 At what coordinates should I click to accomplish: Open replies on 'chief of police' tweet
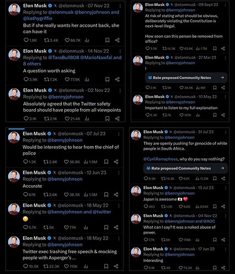click(30, 162)
